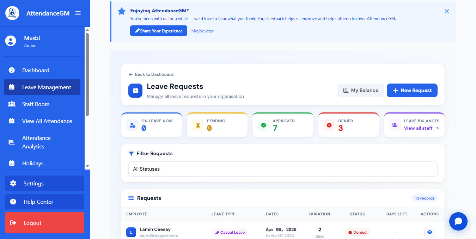Open Attendance Analytics page
The height and width of the screenshot is (239, 476).
[42, 142]
